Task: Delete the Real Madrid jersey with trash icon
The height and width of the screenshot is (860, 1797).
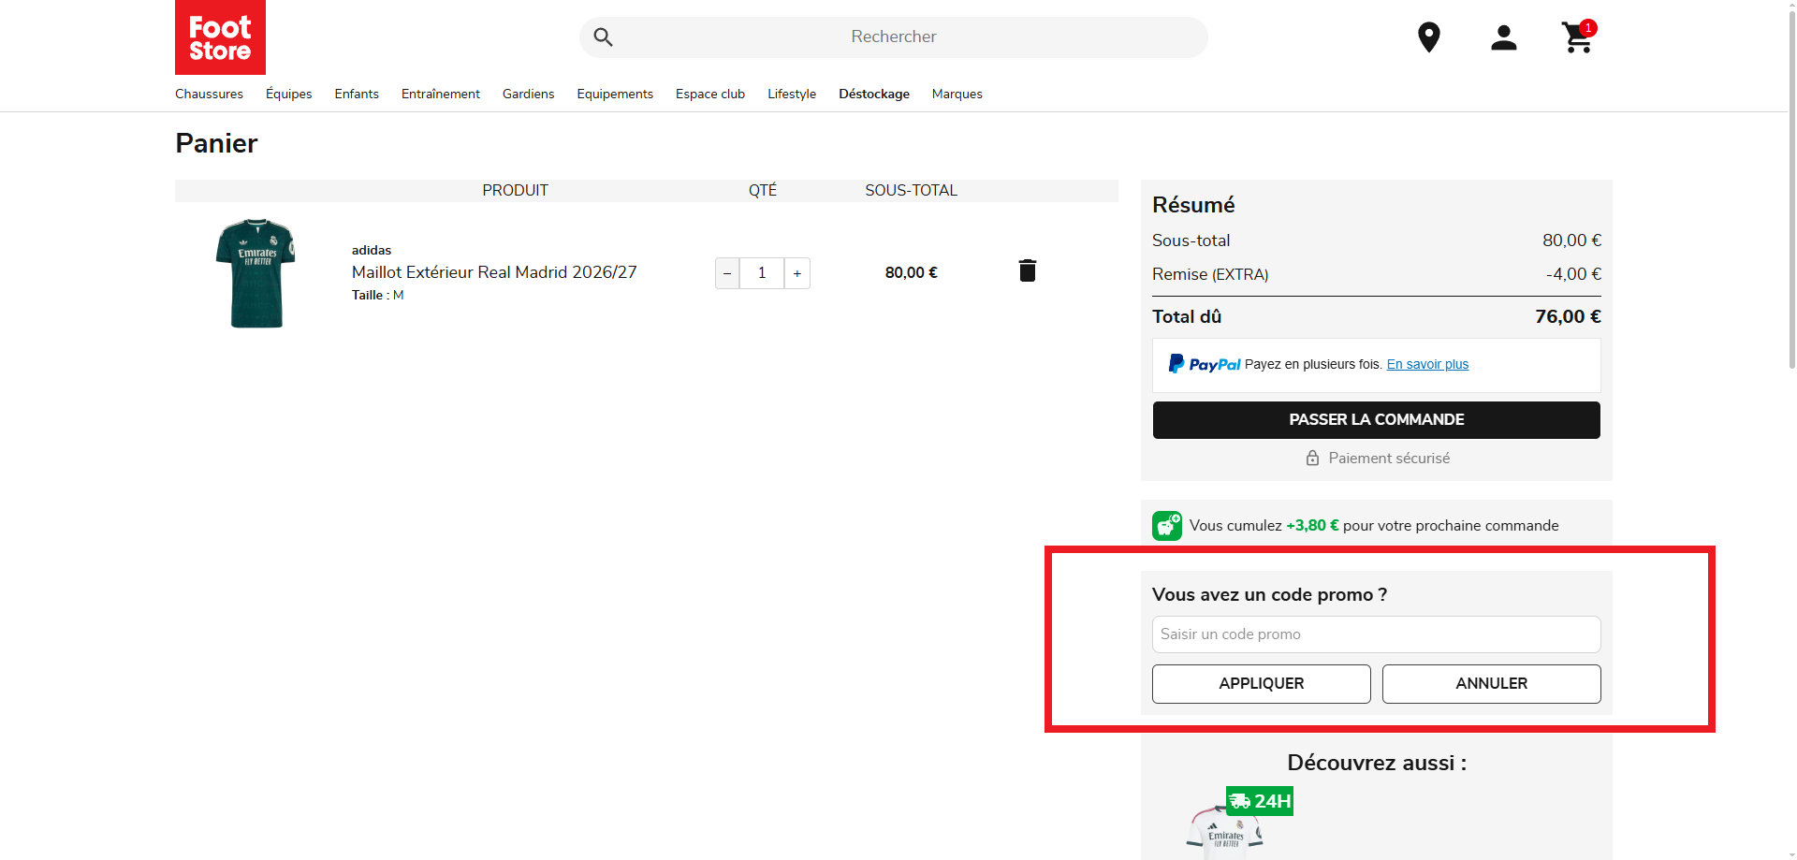Action: [1027, 270]
